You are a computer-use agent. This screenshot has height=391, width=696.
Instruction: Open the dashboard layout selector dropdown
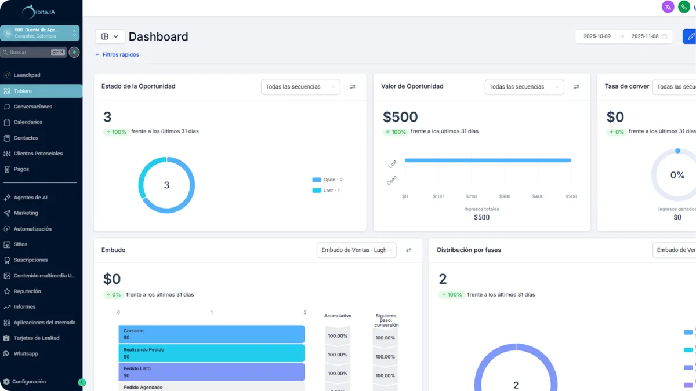110,36
